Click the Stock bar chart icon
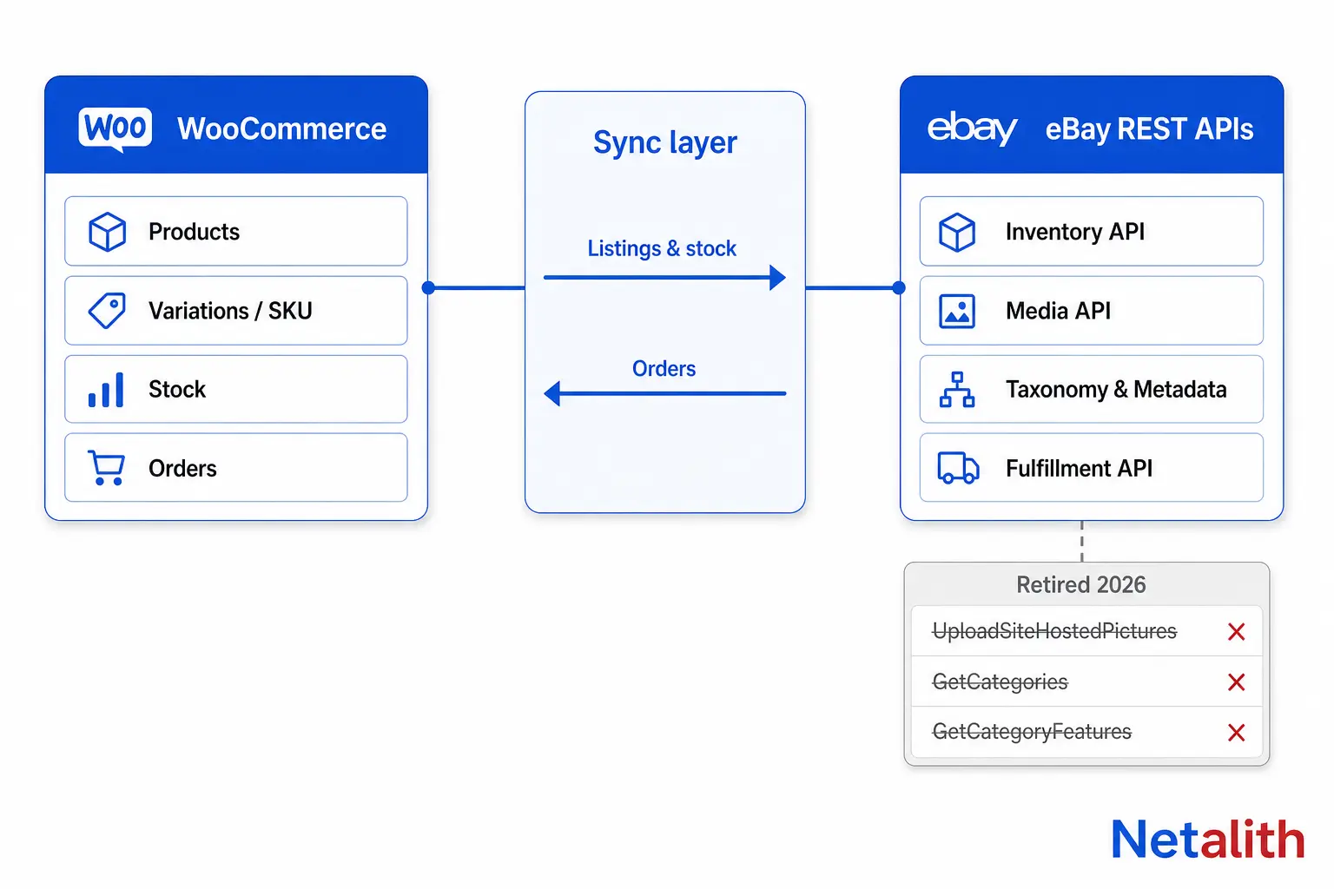The width and height of the screenshot is (1334, 889). point(106,390)
